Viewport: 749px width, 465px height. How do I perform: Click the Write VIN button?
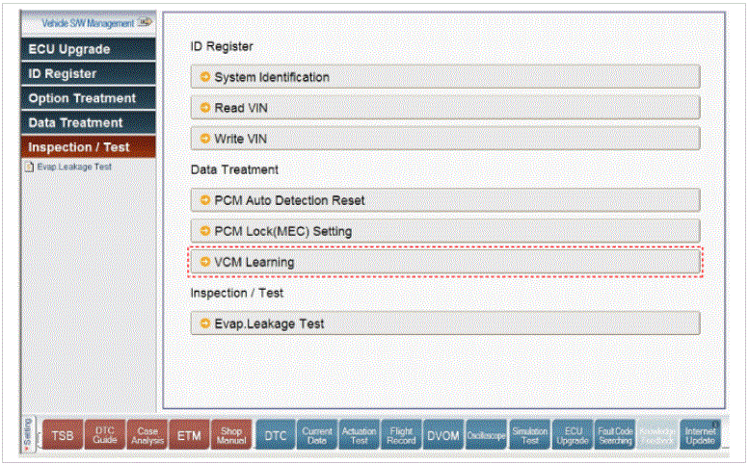(x=444, y=139)
